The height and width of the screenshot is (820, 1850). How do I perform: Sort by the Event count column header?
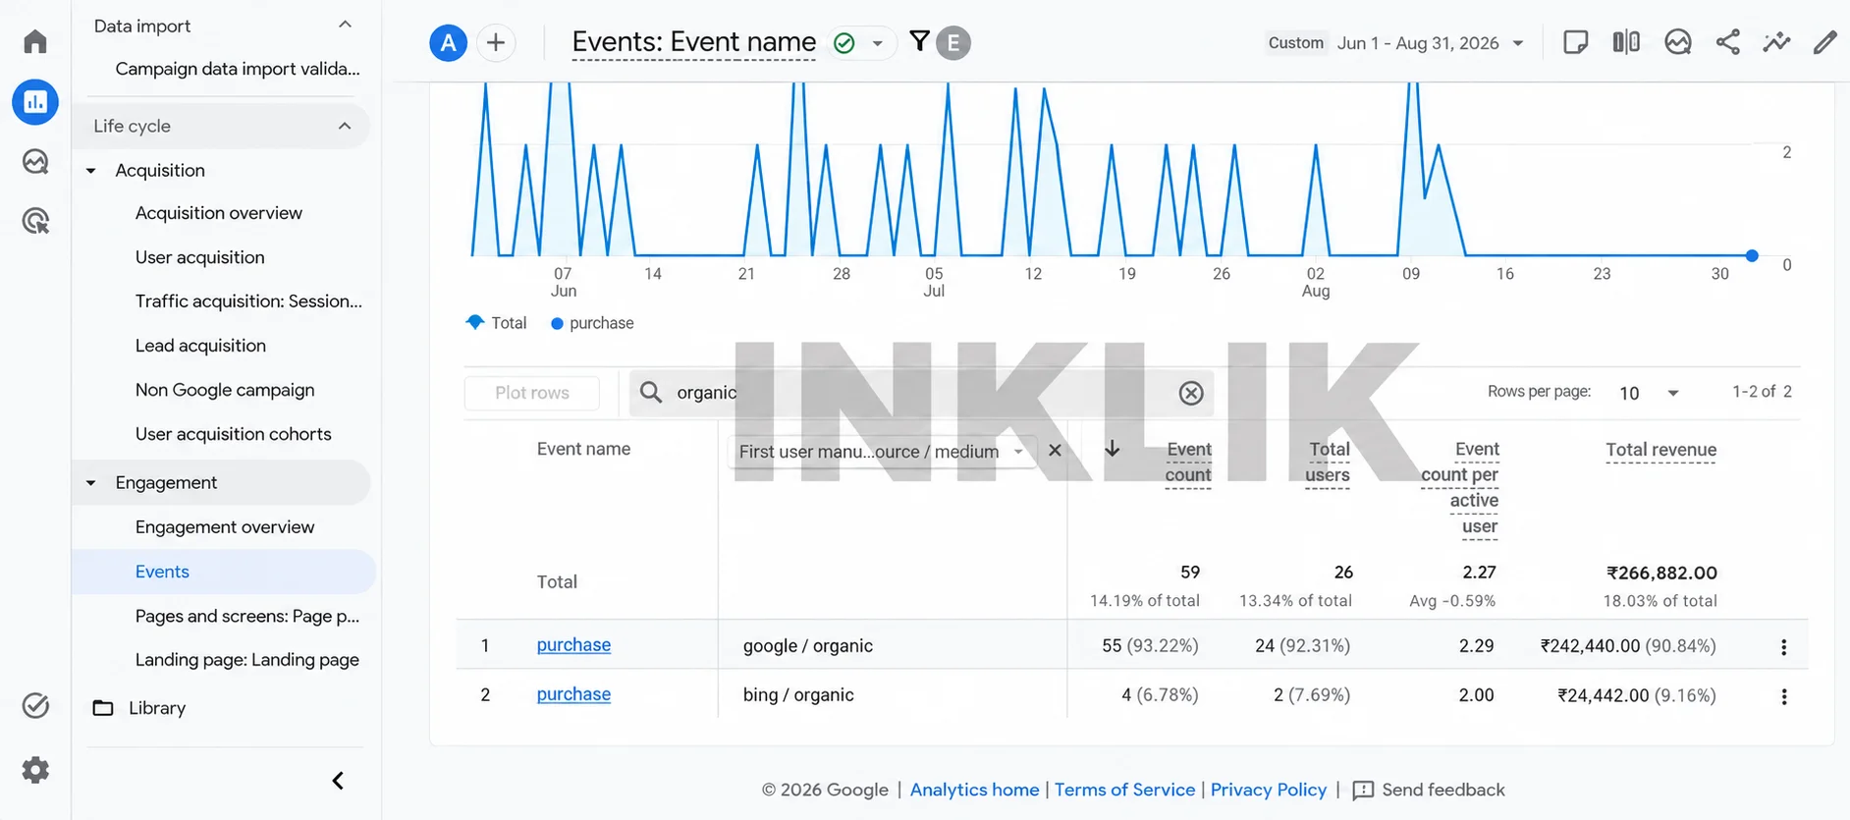coord(1188,462)
